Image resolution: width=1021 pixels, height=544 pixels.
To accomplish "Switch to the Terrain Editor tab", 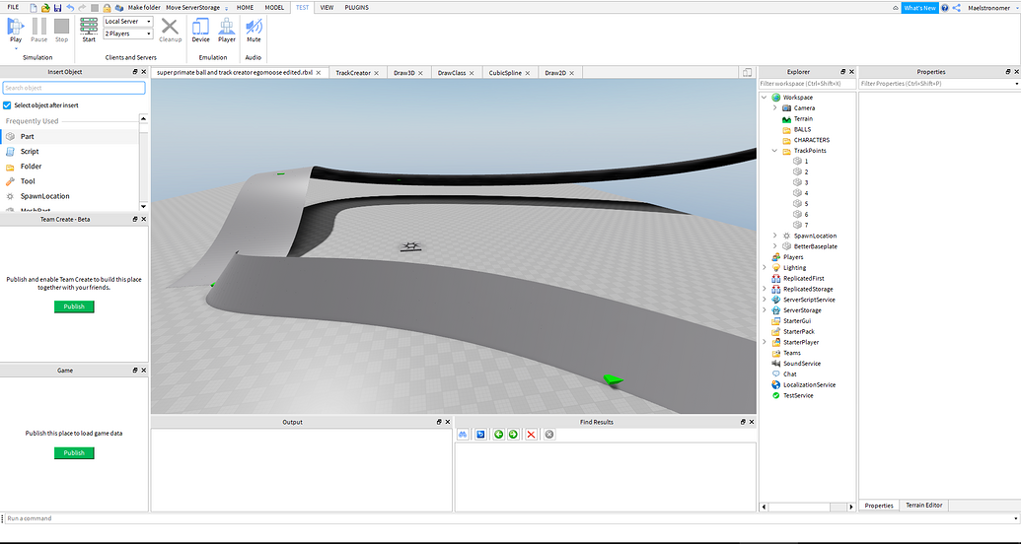I will [924, 505].
